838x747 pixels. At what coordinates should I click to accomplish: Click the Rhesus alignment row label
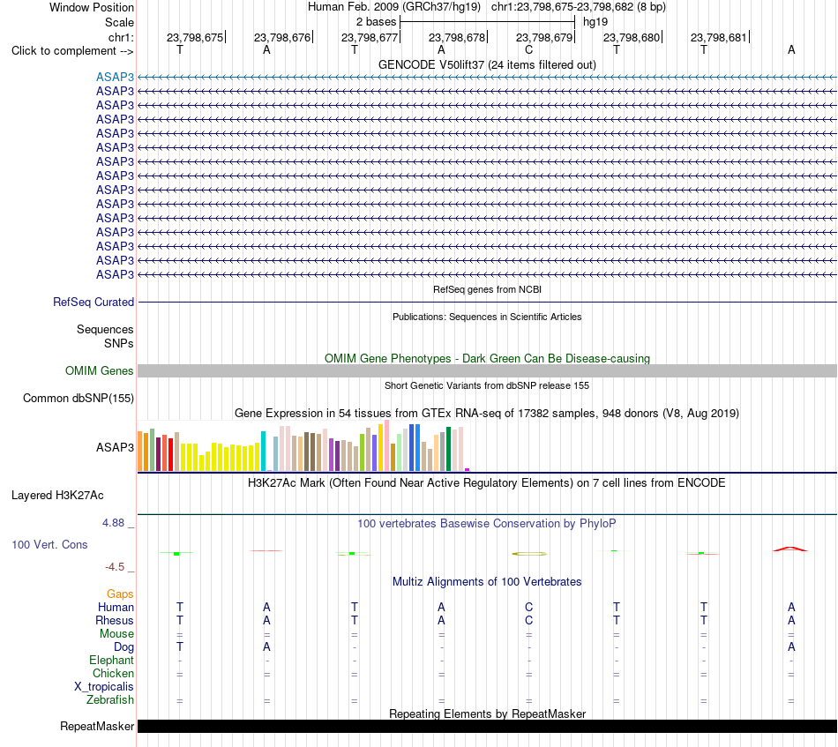coord(115,621)
